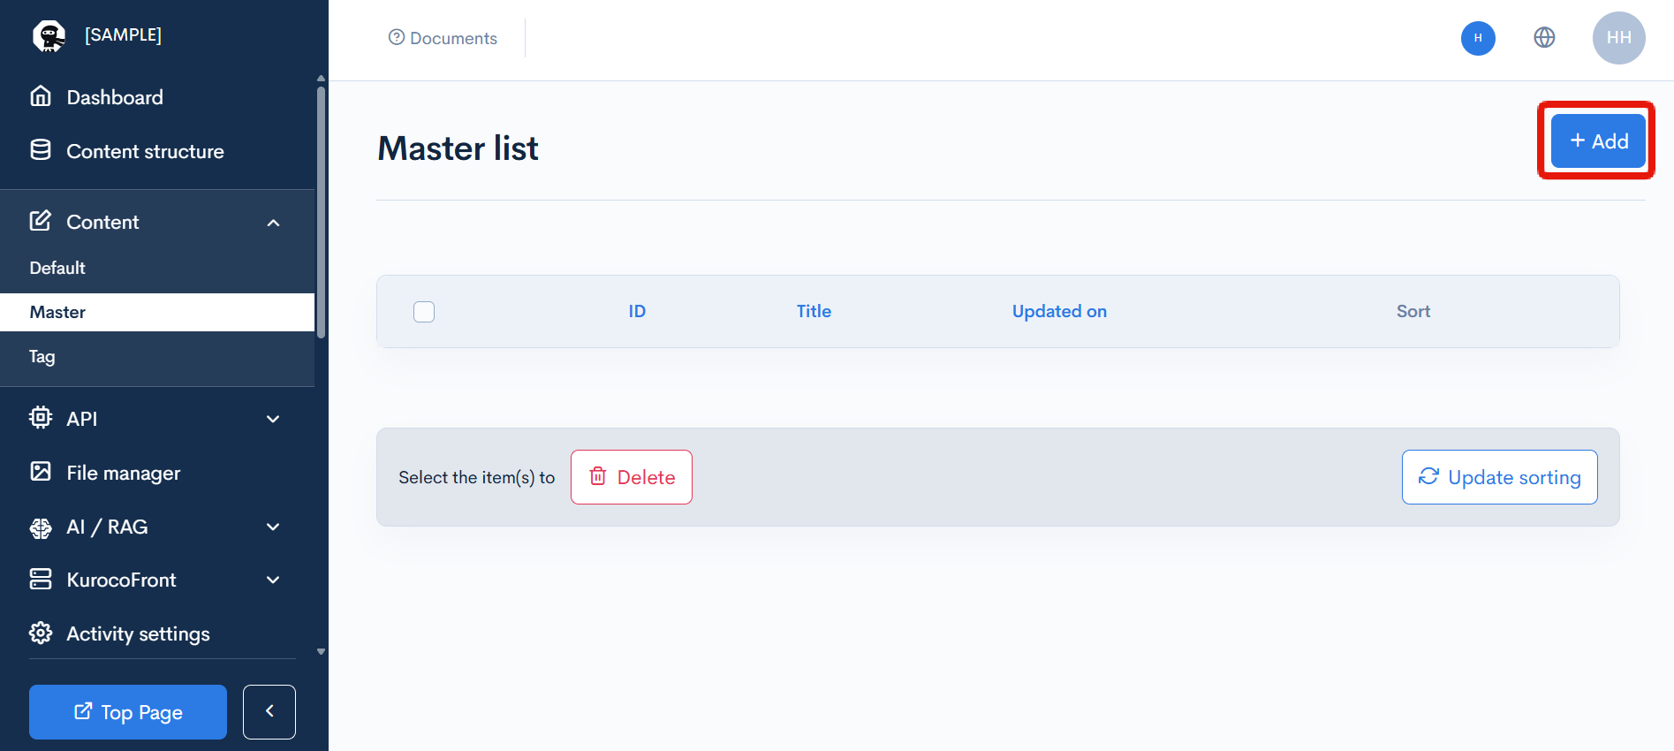Sort the list by Updated on column
Screen dimensions: 1674x751
click(x=1059, y=311)
